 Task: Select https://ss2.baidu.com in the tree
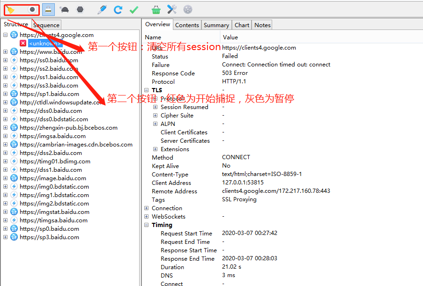49,68
